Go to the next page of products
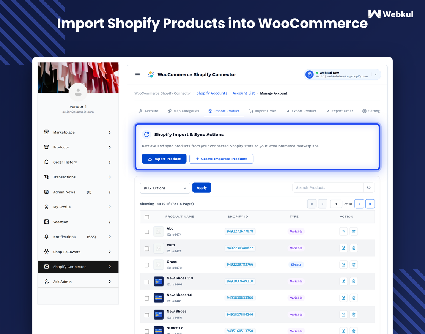The height and width of the screenshot is (334, 425). pos(359,204)
